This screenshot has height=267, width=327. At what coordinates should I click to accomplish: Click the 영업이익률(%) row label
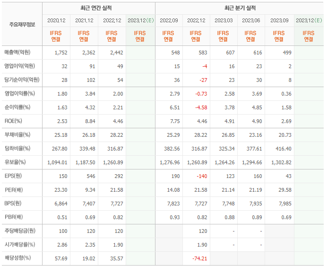click(x=20, y=93)
